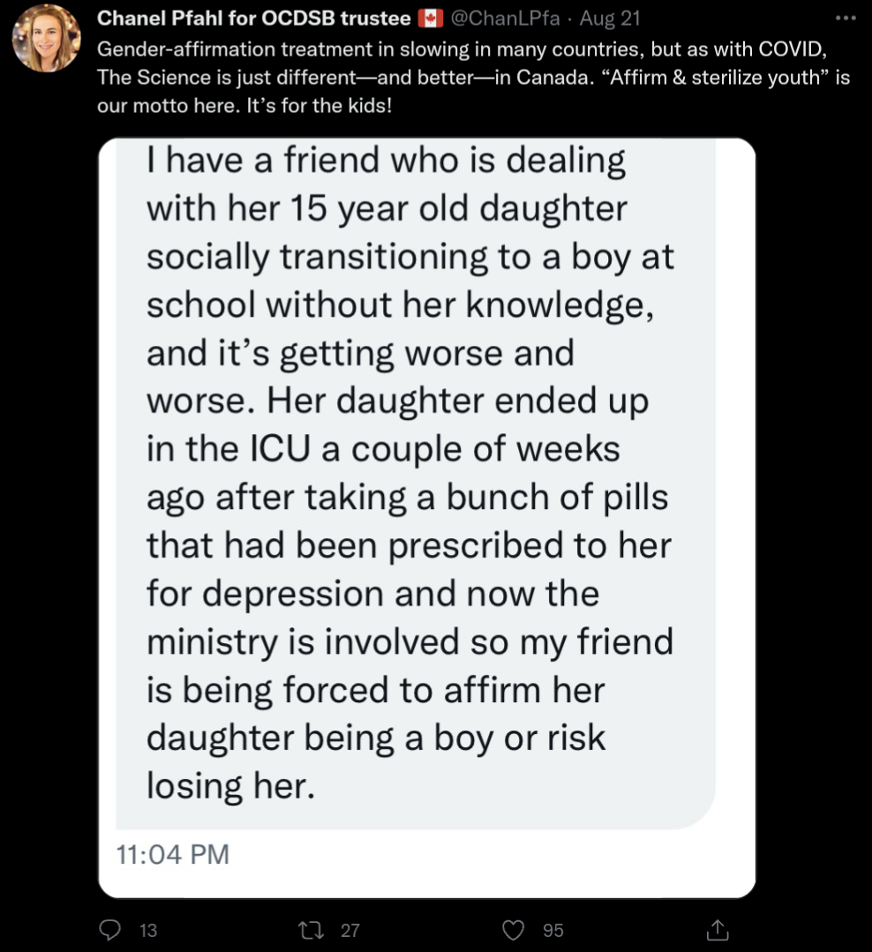The height and width of the screenshot is (952, 872).
Task: Open Chanel Pfahl's profile picture
Action: (47, 38)
